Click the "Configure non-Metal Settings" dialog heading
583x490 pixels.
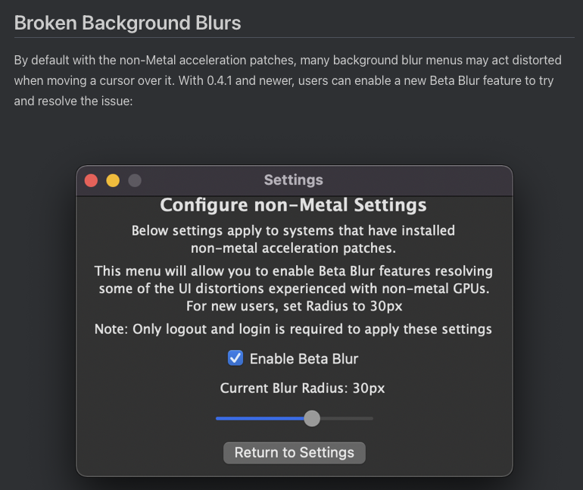pyautogui.click(x=294, y=205)
